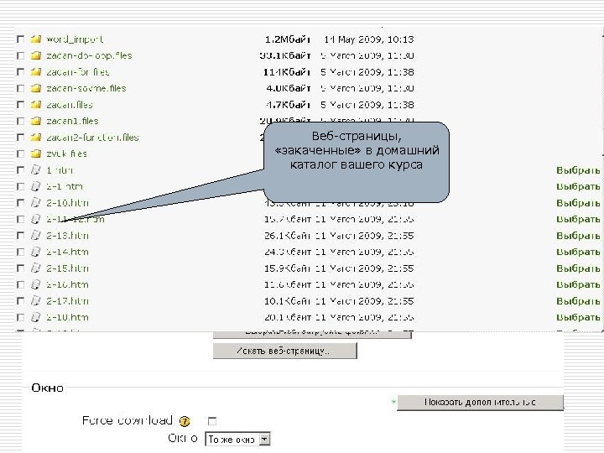The image size is (604, 453).
Task: Tick the checkbox for 1.htm
Action: 21,170
